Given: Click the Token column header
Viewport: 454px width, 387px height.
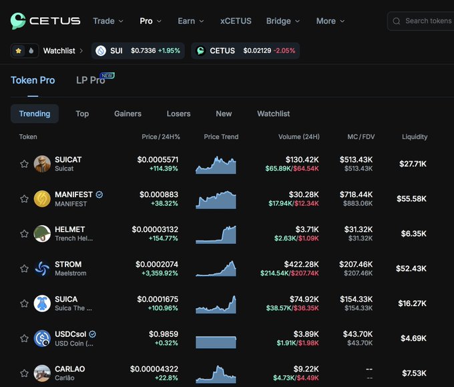Looking at the screenshot, I should click(x=28, y=137).
